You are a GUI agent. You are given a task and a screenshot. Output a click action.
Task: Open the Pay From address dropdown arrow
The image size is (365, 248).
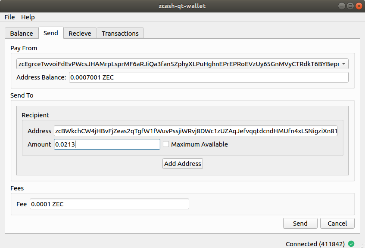pos(343,64)
